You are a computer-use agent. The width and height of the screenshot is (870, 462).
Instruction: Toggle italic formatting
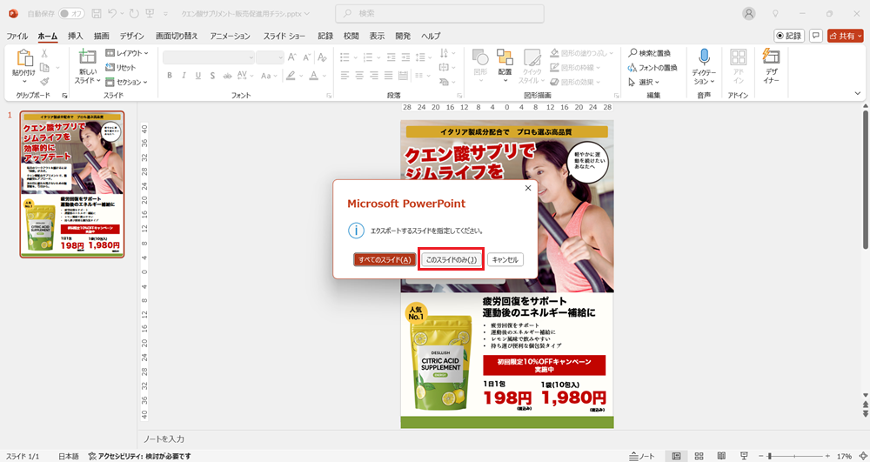point(184,76)
